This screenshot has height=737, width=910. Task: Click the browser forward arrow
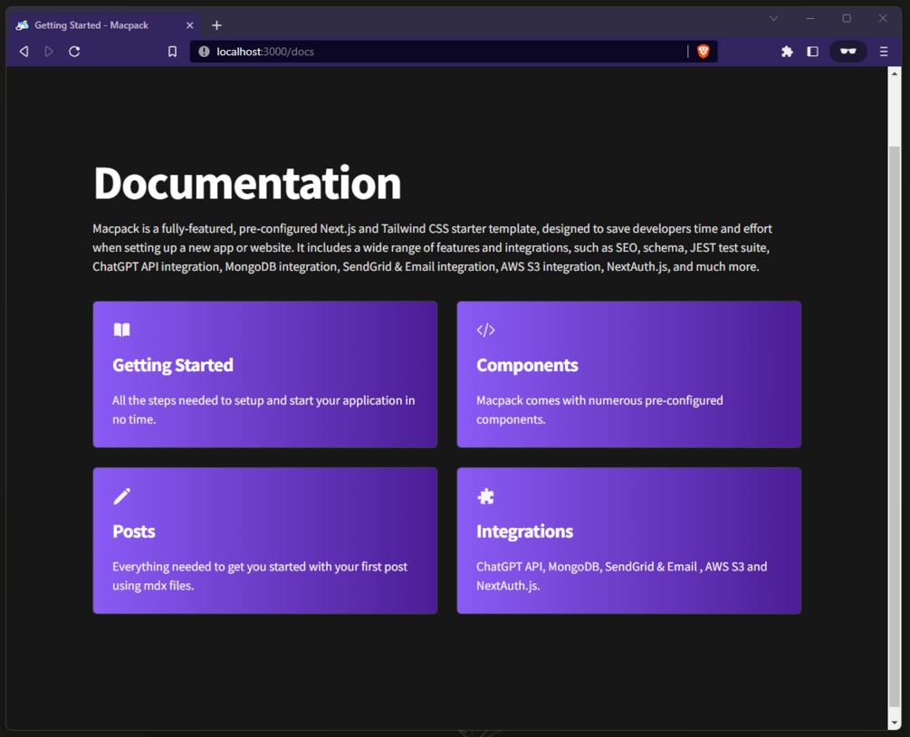(x=49, y=52)
